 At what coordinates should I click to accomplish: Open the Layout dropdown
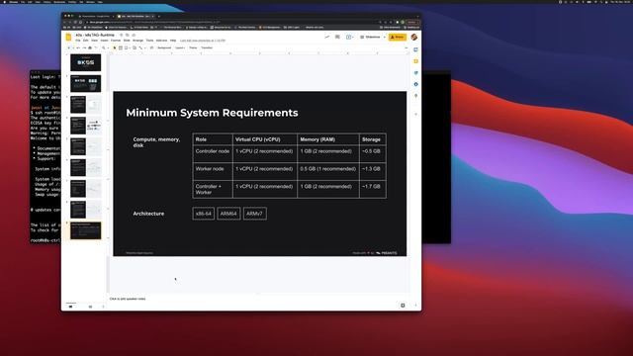(x=180, y=48)
